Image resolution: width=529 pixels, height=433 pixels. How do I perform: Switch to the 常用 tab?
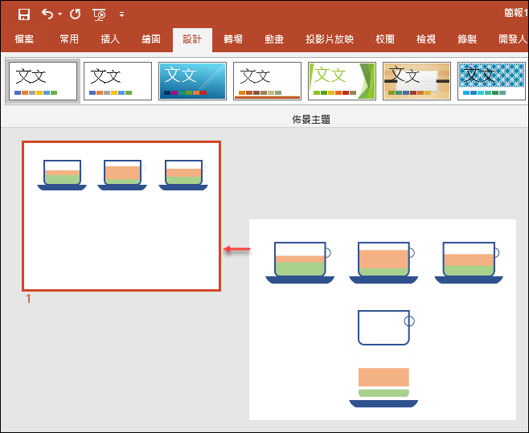pos(69,39)
